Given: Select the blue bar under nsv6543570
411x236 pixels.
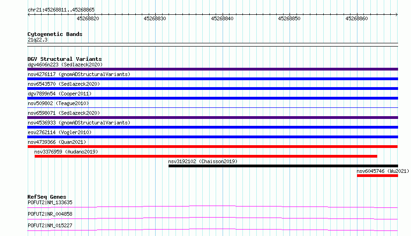Looking at the screenshot, I should tap(212, 88).
